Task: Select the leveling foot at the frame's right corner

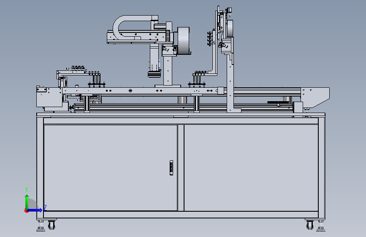Action: (x=321, y=226)
